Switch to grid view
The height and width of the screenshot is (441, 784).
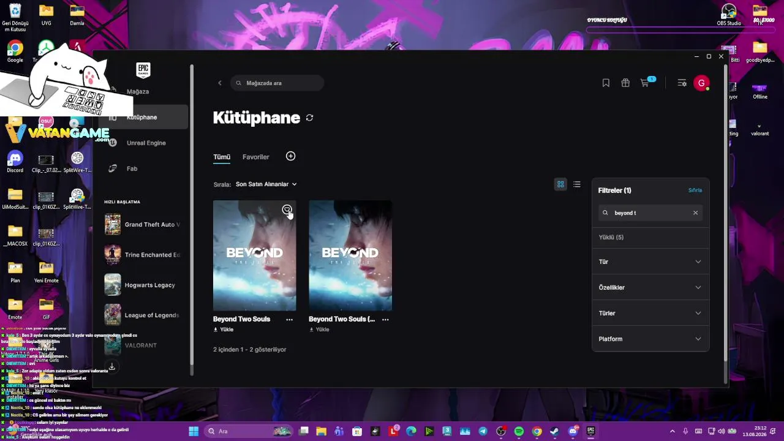[560, 184]
